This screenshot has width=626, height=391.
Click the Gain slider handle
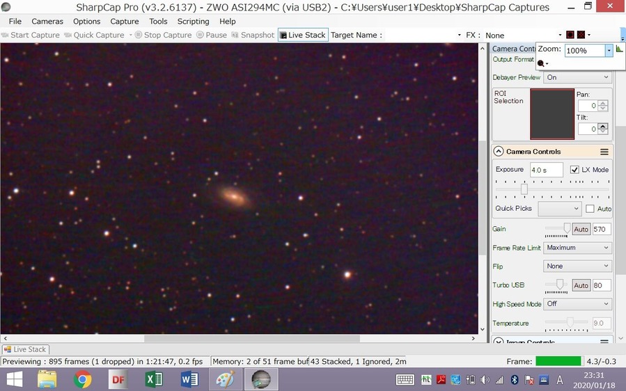point(567,228)
